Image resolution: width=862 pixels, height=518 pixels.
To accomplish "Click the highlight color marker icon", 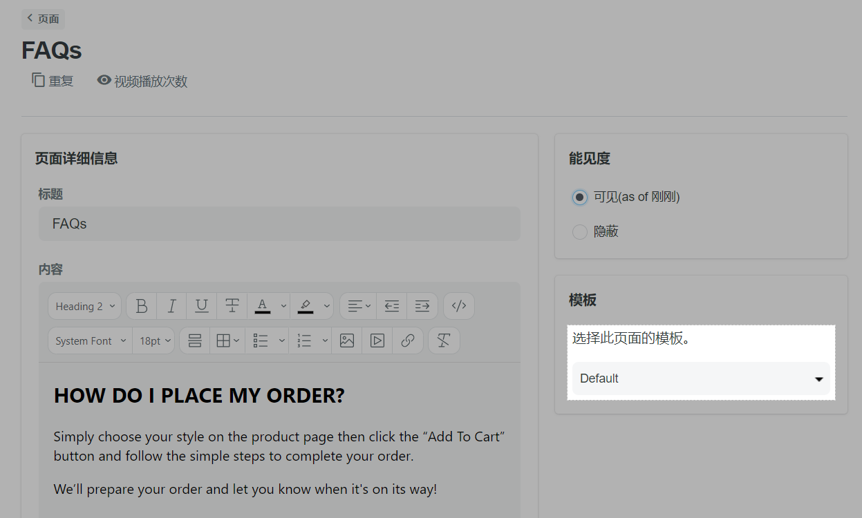I will (306, 306).
